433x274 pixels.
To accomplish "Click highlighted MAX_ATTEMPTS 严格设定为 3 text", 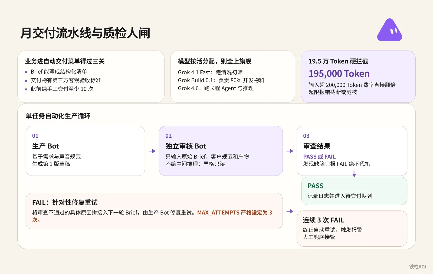I will (x=235, y=213).
